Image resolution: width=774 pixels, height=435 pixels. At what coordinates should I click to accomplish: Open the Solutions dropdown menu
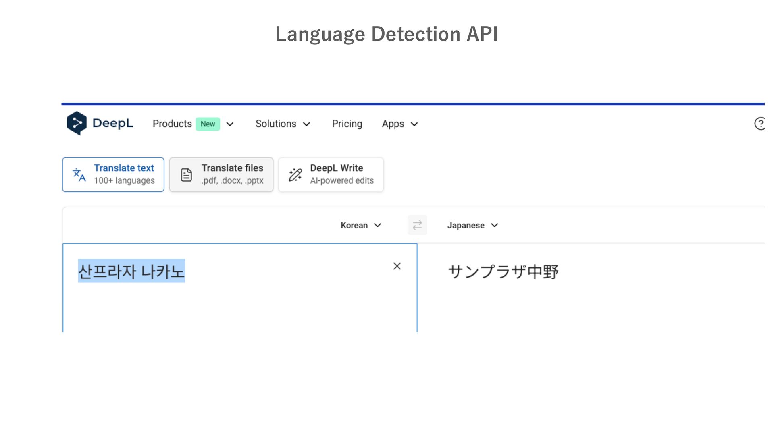(283, 124)
